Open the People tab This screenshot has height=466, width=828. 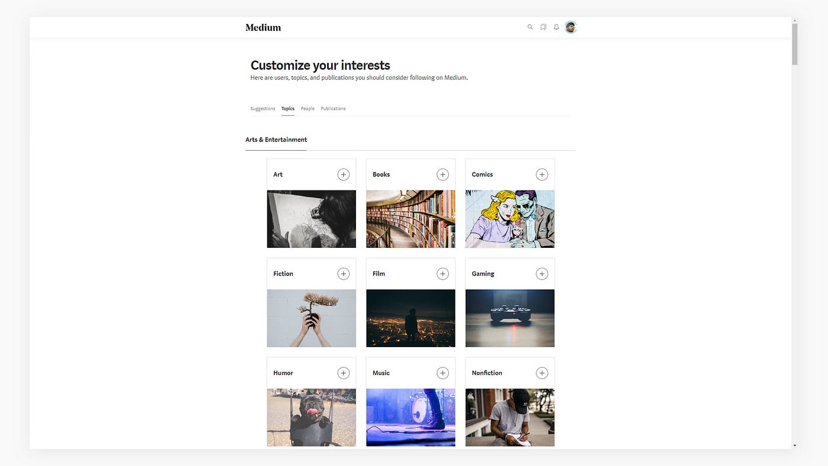click(307, 108)
